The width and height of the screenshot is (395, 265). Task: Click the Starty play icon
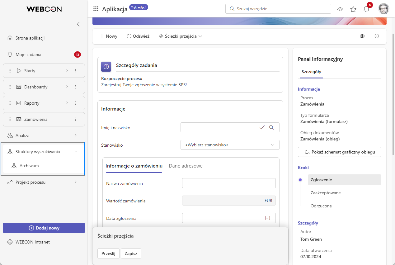coord(19,71)
